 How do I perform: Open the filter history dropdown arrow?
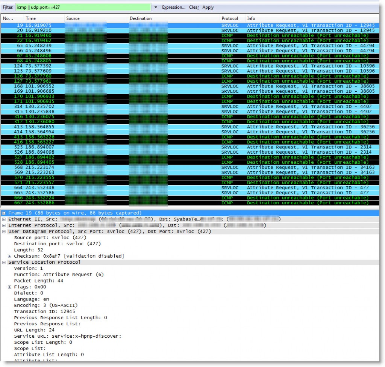coord(156,7)
